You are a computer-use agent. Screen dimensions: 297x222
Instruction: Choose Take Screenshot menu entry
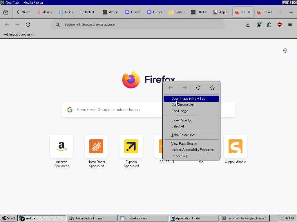pos(191,135)
